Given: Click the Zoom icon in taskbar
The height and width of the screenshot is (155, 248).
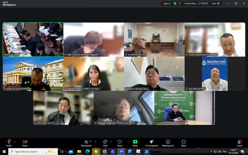Looking at the screenshot, I should [x=121, y=152].
